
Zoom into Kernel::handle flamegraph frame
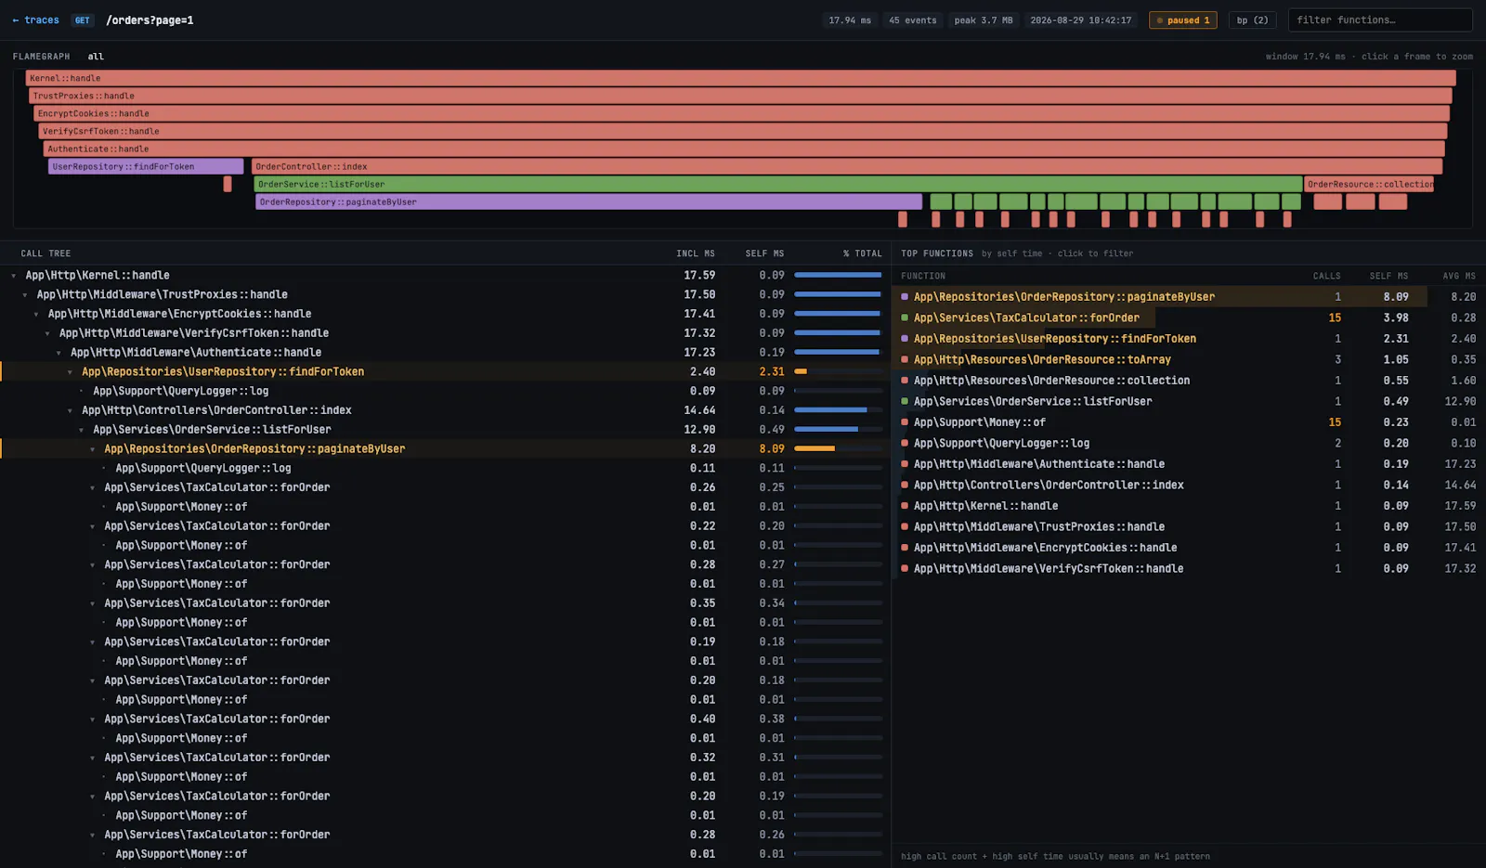coord(740,78)
